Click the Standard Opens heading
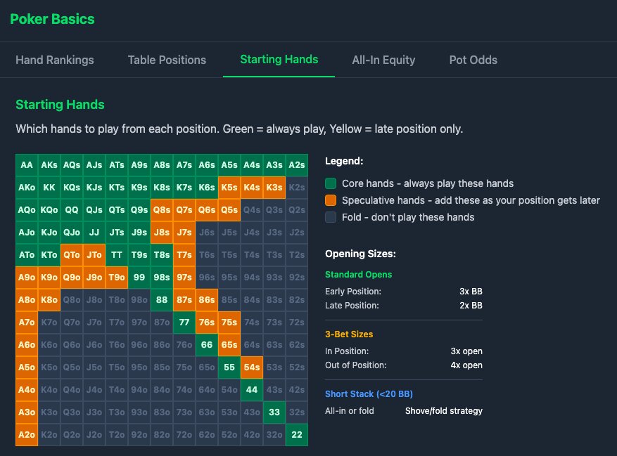The image size is (617, 456). click(358, 275)
